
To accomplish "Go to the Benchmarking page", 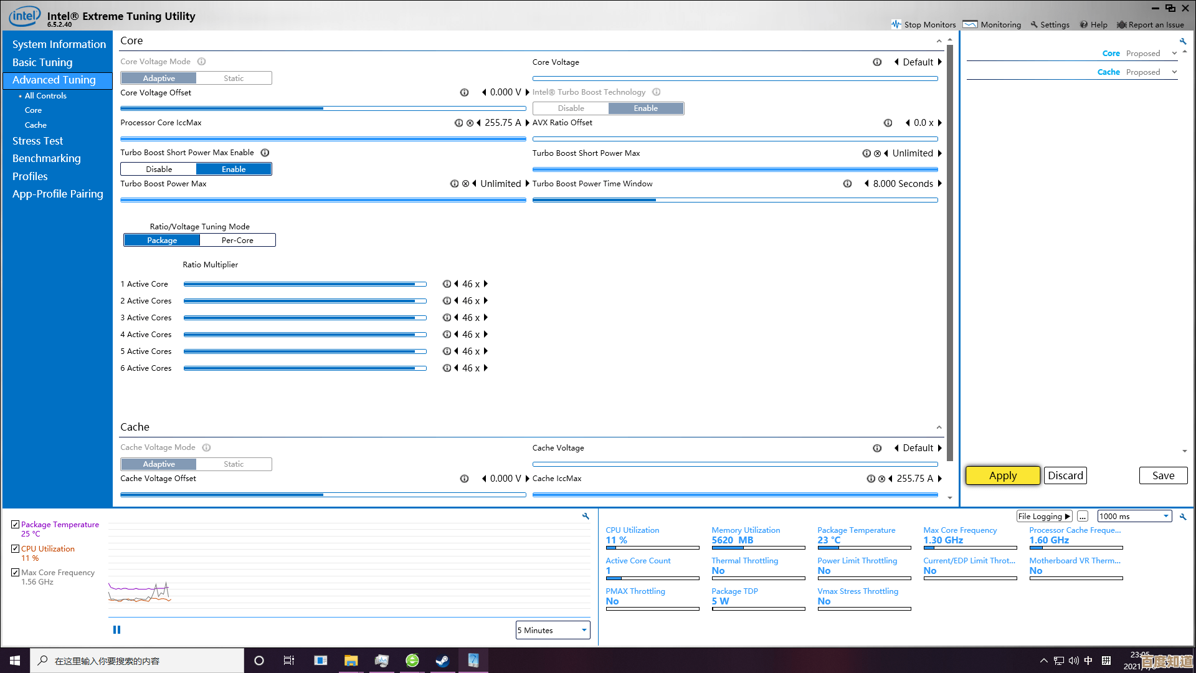I will (46, 158).
